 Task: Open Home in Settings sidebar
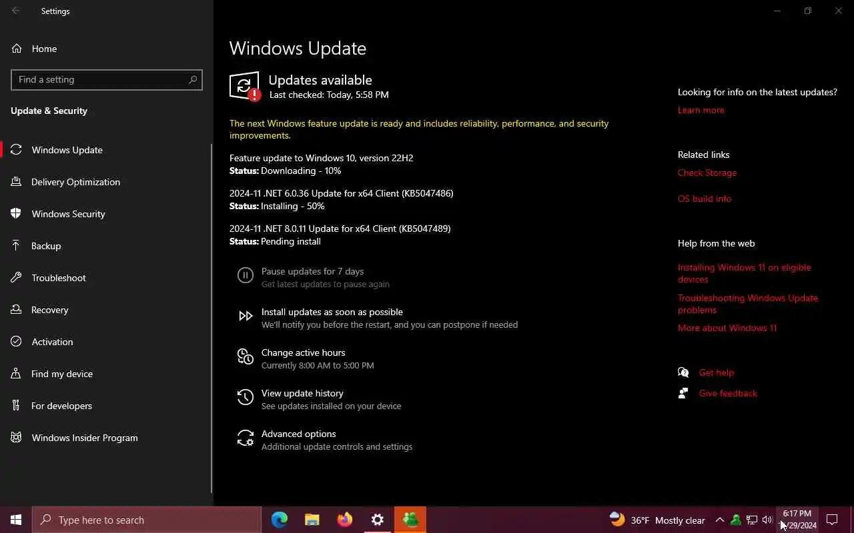click(107, 49)
